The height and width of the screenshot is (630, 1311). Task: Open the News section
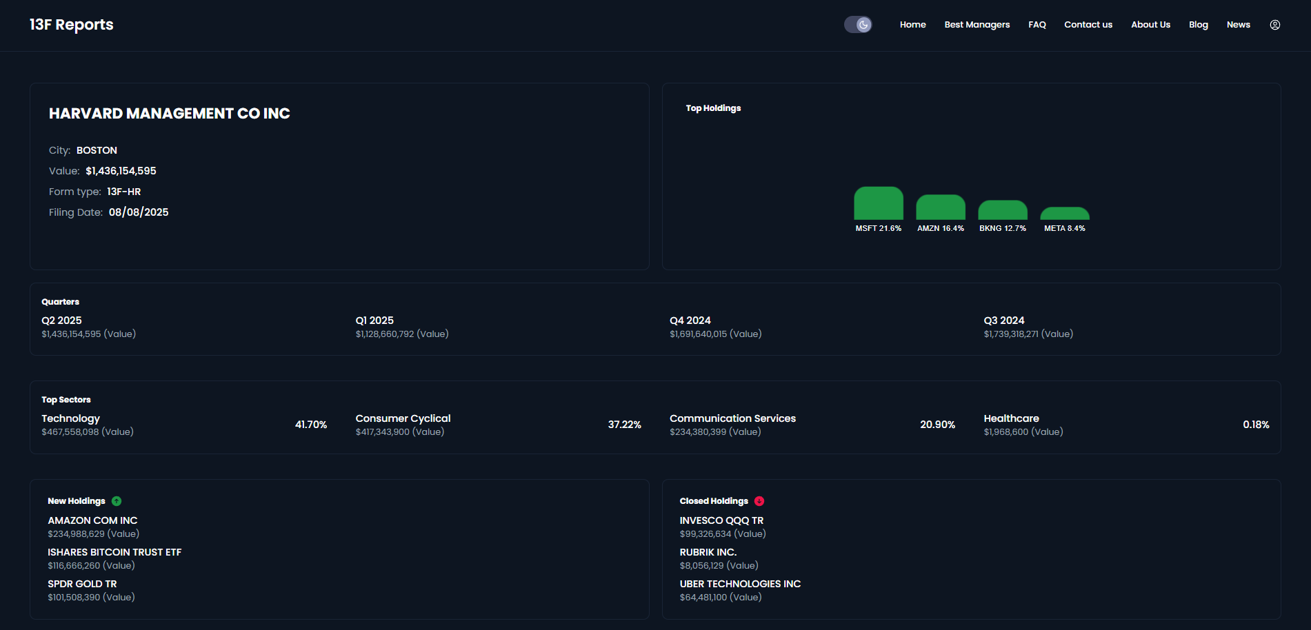pyautogui.click(x=1239, y=25)
